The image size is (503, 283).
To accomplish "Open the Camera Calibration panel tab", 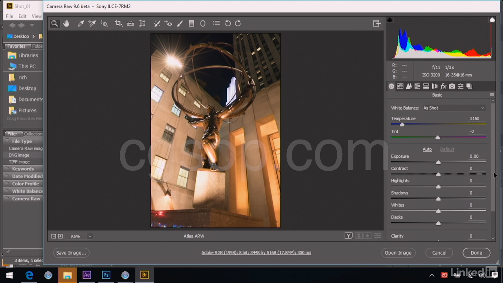I will point(452,86).
